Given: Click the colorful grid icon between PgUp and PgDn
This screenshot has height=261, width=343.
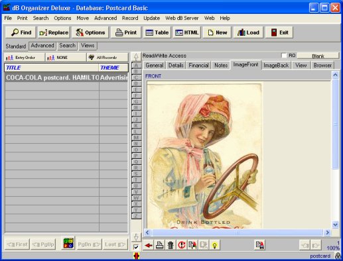Looking at the screenshot, I should point(68,243).
